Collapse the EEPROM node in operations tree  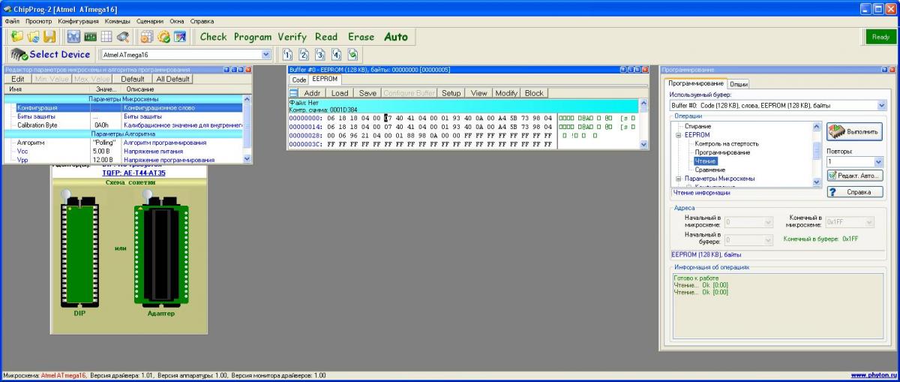point(678,135)
